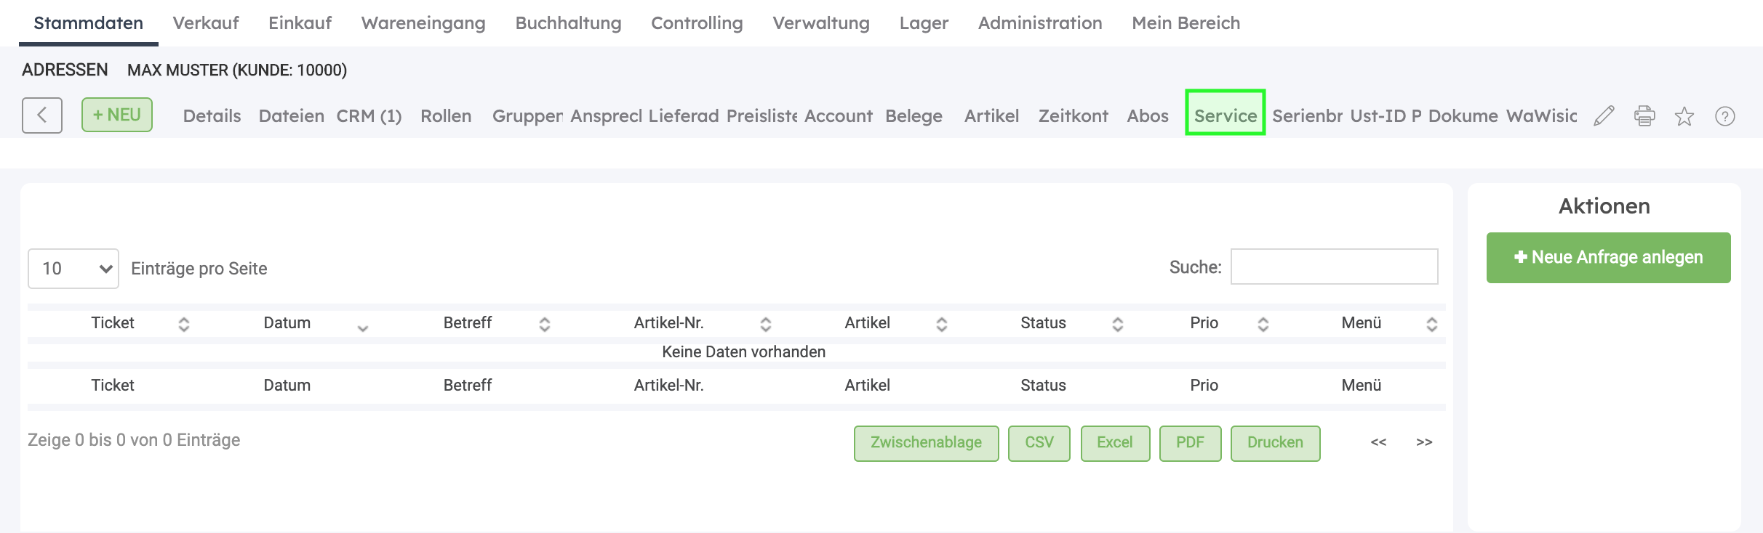Screen dimensions: 1763x533
Task: Sort table by Status column arrows
Action: (x=1118, y=325)
